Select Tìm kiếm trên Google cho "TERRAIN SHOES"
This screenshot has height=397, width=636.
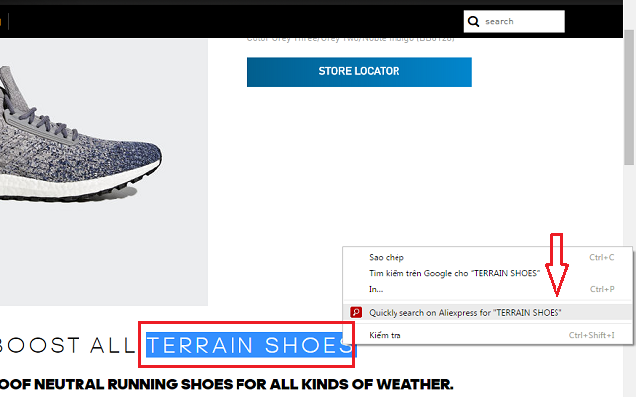point(487,273)
